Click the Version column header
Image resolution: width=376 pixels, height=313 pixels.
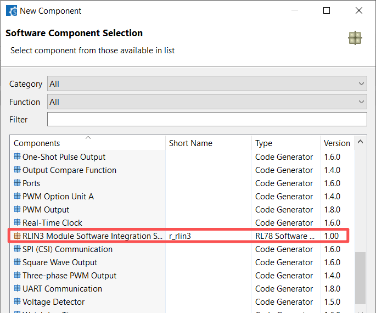[x=336, y=143]
